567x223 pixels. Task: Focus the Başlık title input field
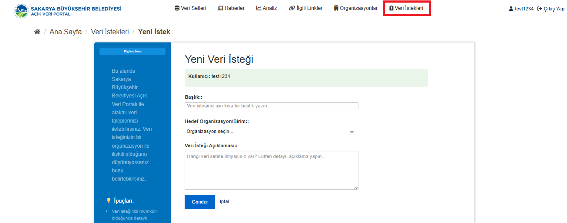(271, 106)
